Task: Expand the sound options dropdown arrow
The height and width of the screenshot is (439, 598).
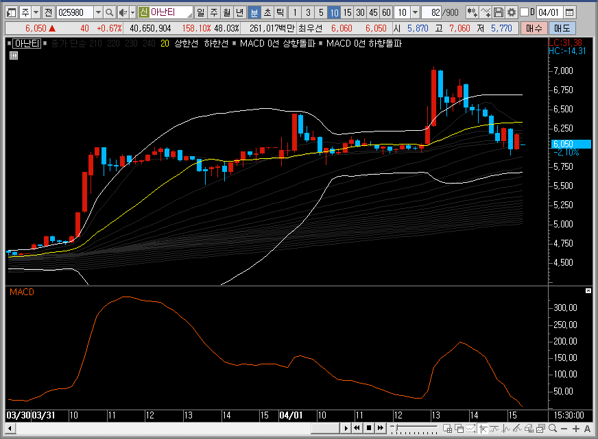Action: pos(133,12)
